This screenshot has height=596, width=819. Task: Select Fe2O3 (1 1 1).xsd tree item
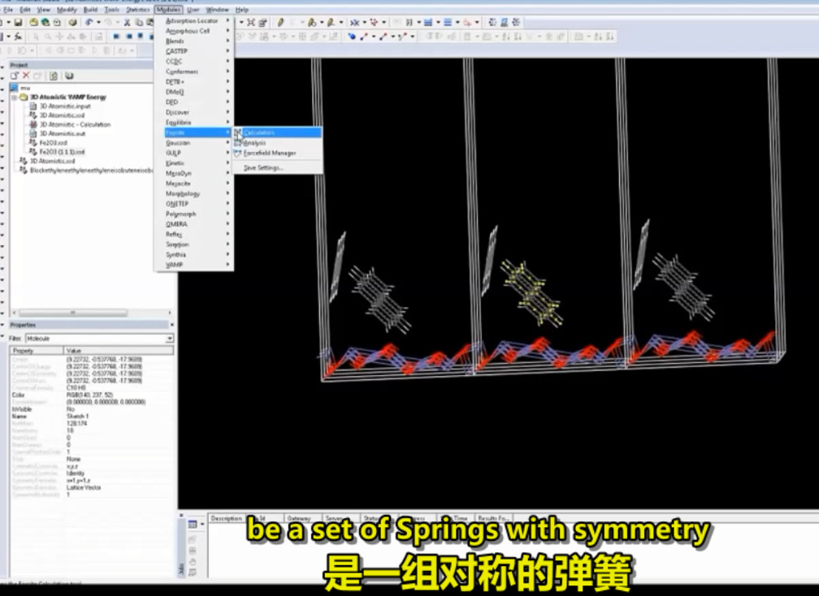point(62,152)
